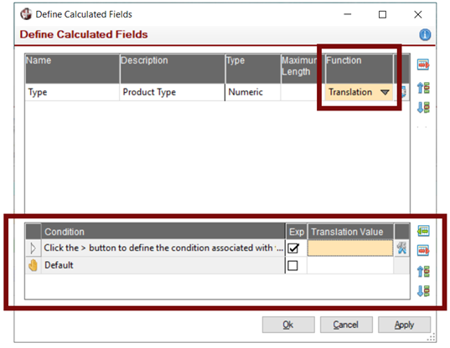Image resolution: width=450 pixels, height=348 pixels.
Task: Move calculated field up using arrow icon
Action: [423, 88]
